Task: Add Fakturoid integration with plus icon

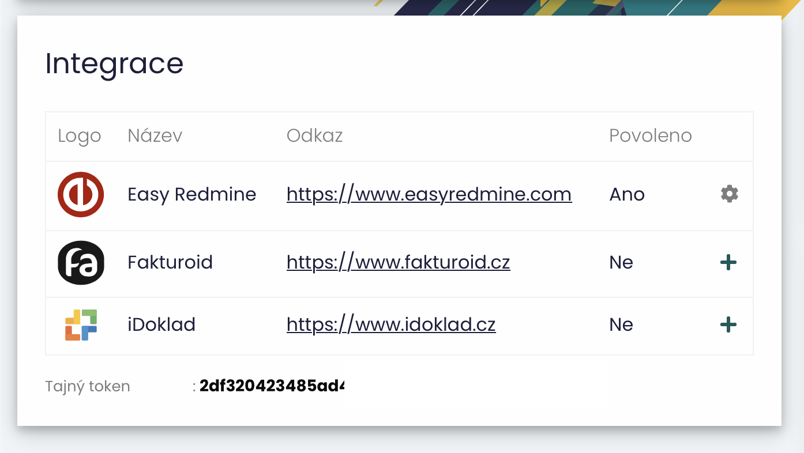Action: point(729,263)
